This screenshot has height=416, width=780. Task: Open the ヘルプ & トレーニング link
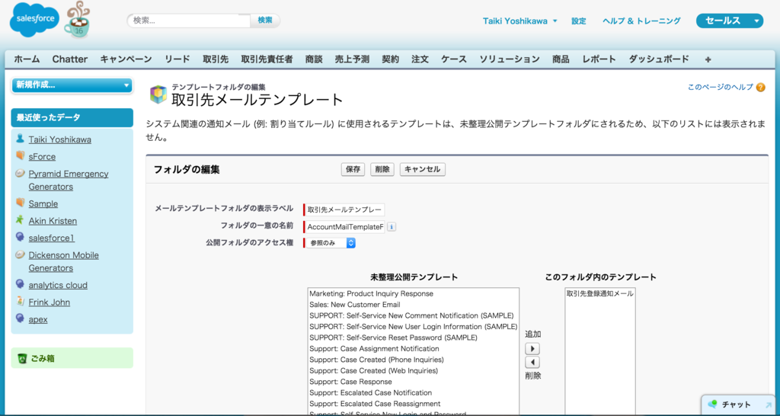coord(641,21)
